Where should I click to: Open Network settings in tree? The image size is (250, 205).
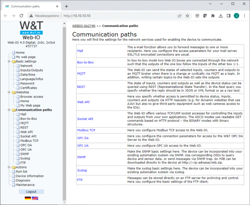(x=26, y=66)
